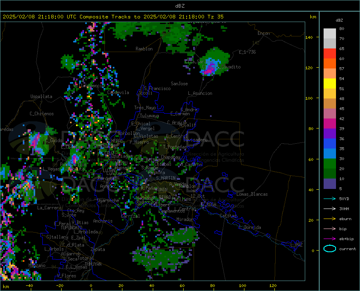
Task: Click the Zapata place label
Action: 98,249
